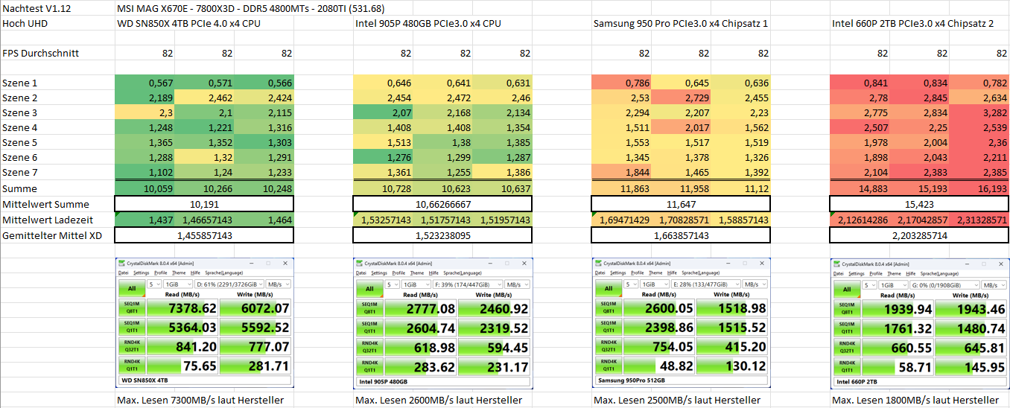Open Theme menu in the Intel 660P window

click(x=894, y=273)
